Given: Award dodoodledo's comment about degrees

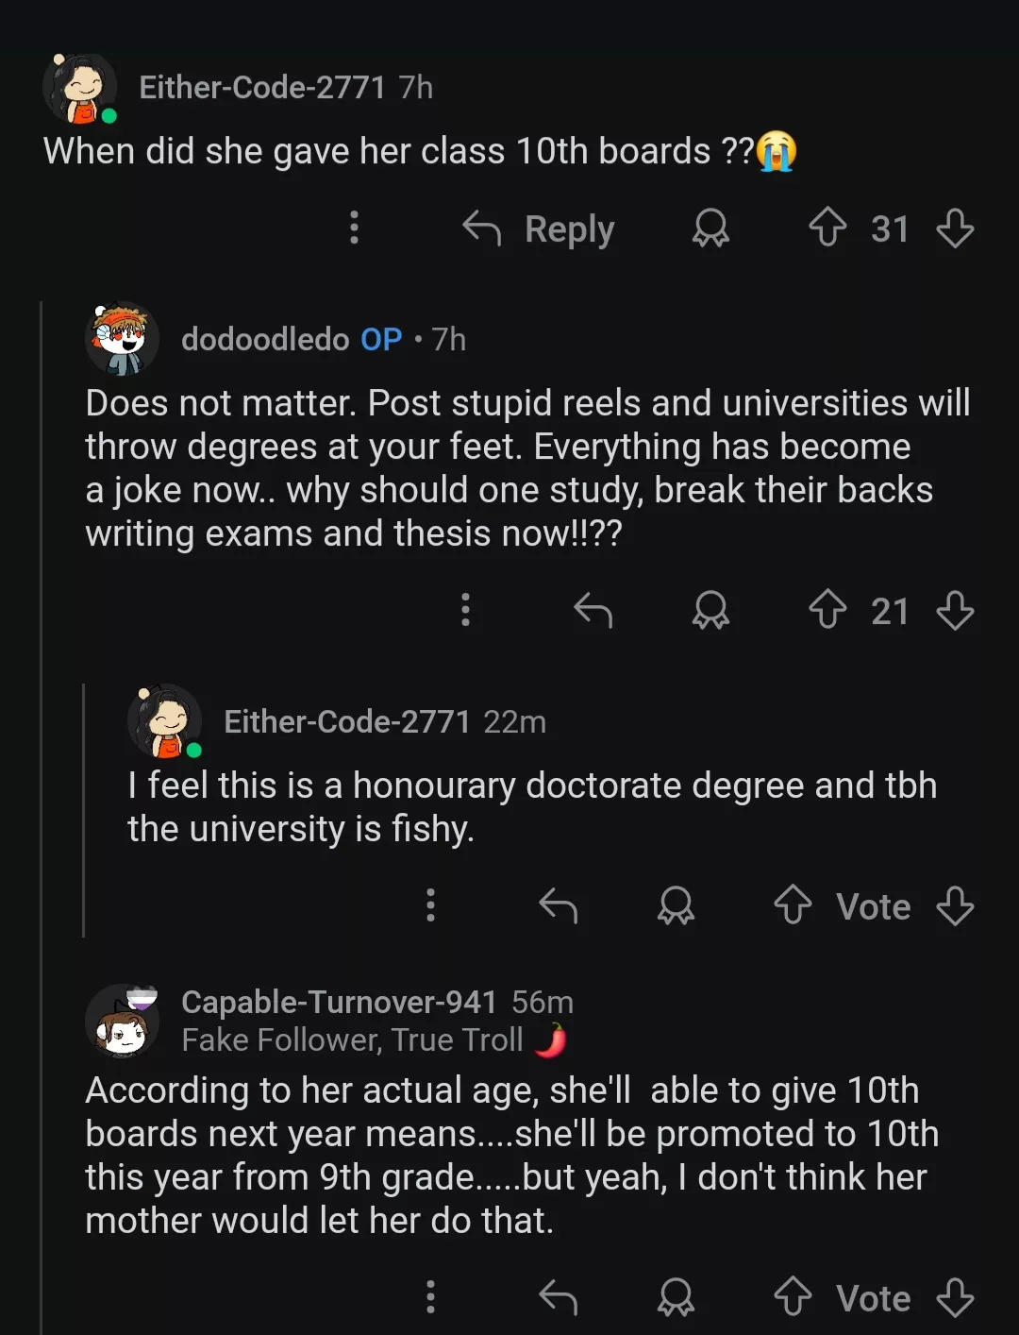Looking at the screenshot, I should pyautogui.click(x=710, y=610).
